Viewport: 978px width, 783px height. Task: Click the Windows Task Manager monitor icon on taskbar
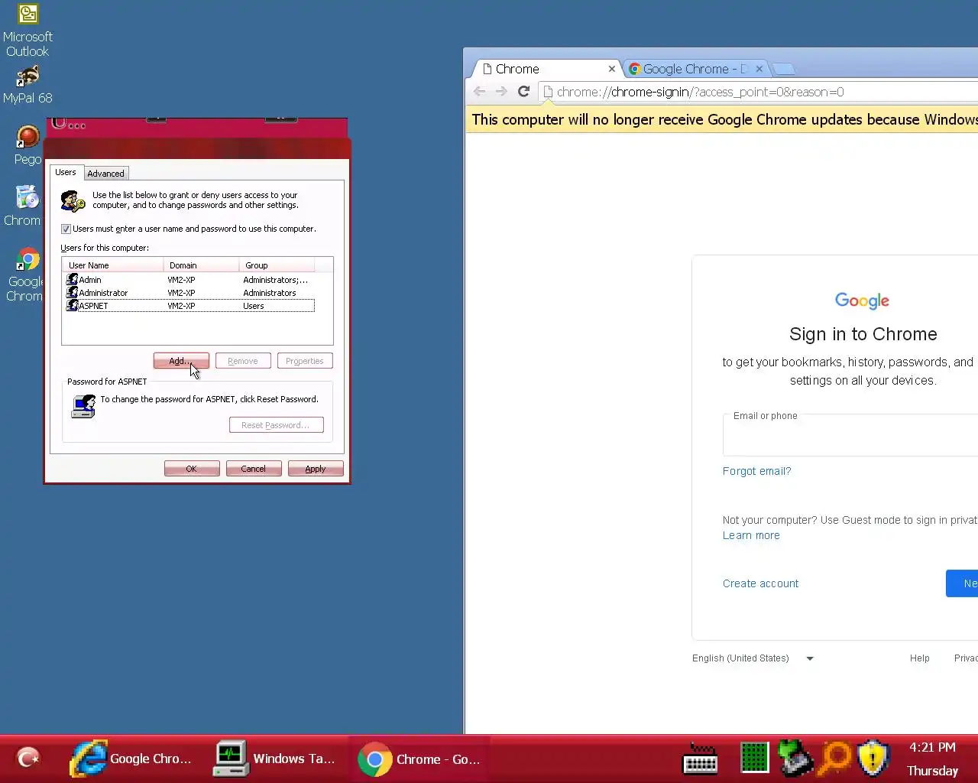point(231,759)
